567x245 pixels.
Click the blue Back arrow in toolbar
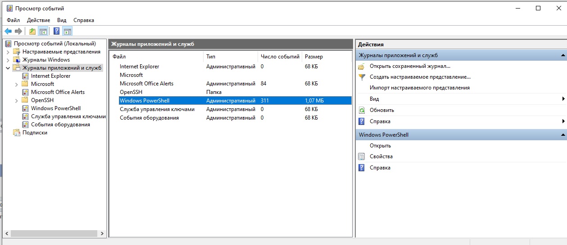point(8,31)
